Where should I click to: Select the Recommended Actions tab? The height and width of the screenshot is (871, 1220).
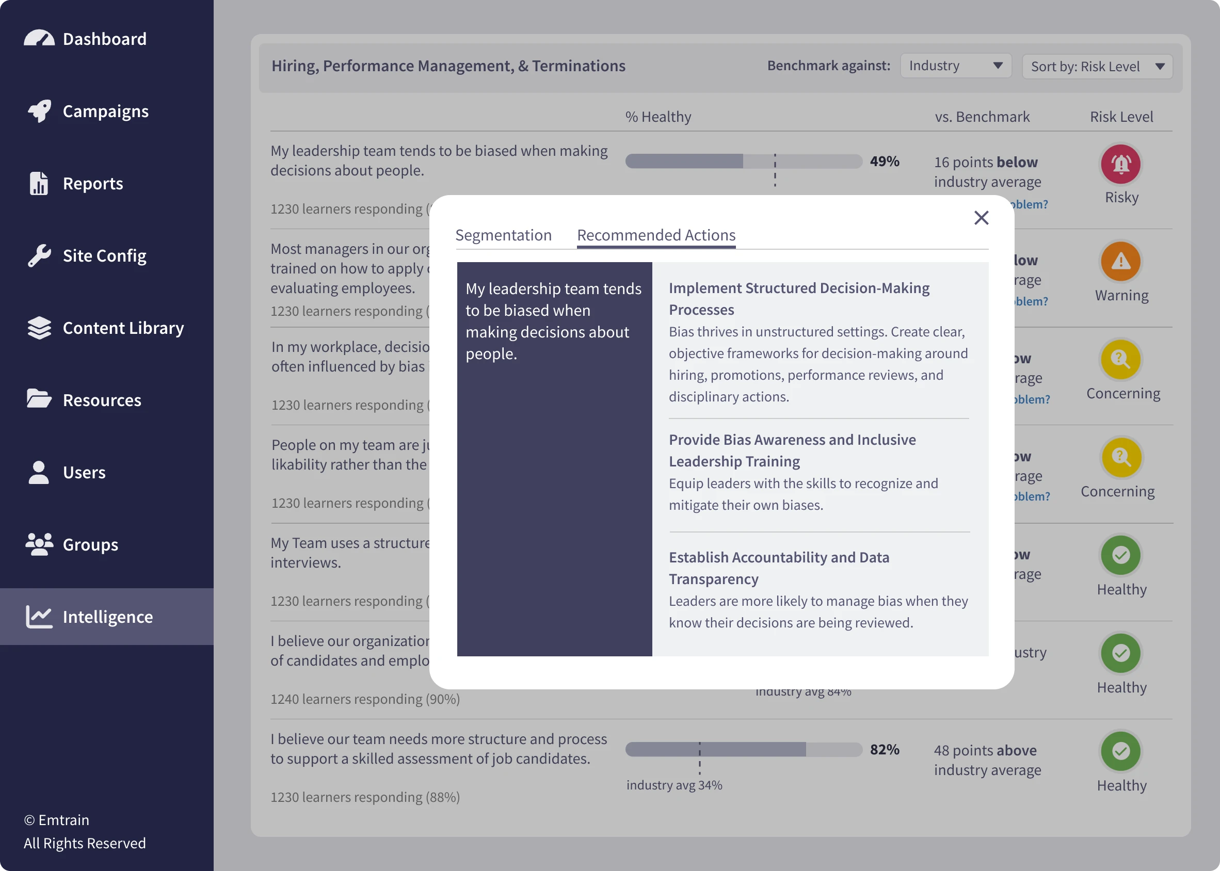coord(656,235)
